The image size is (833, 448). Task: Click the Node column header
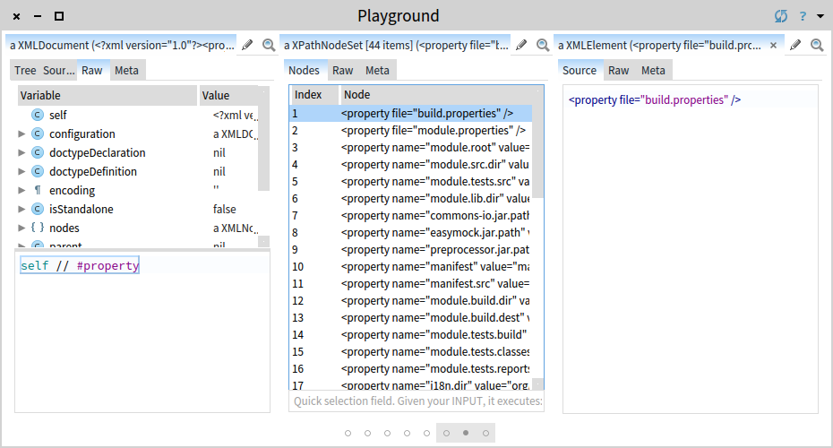[x=438, y=95]
